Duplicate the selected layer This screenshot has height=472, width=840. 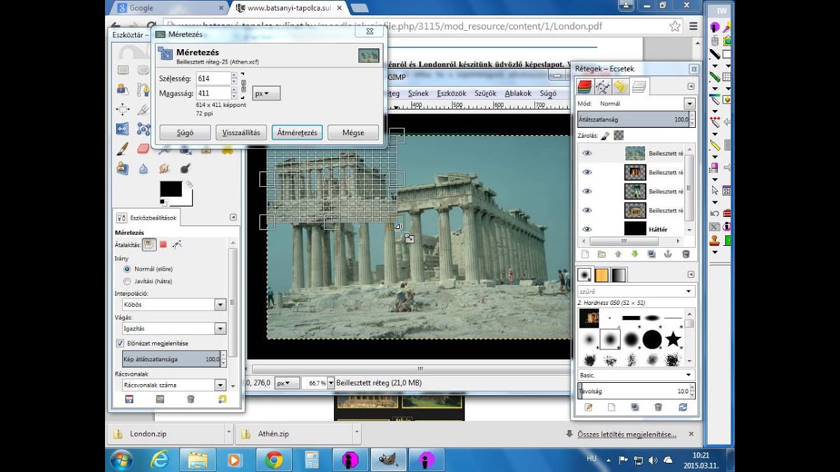coord(652,254)
